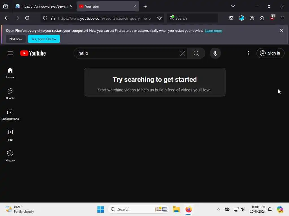Select the YouTube tab
This screenshot has width=289, height=216.
click(108, 6)
